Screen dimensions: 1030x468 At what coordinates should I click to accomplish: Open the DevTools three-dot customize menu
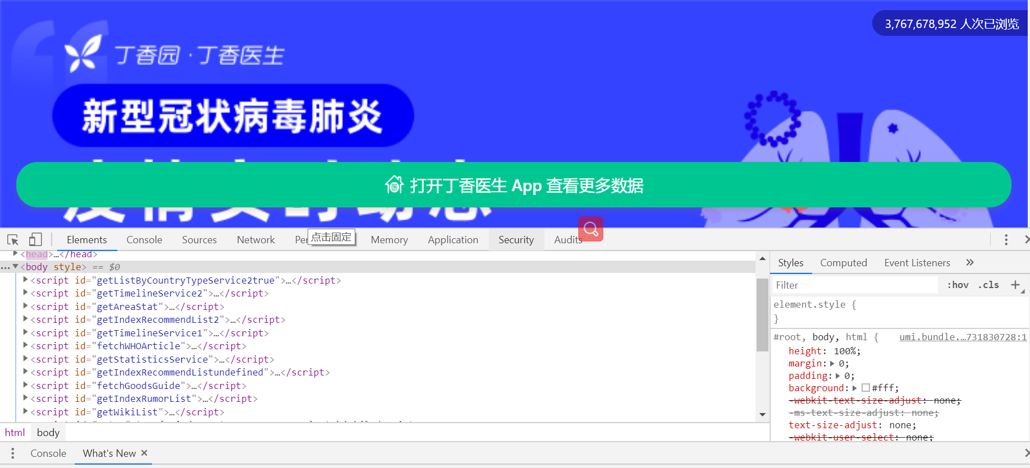pos(1006,240)
